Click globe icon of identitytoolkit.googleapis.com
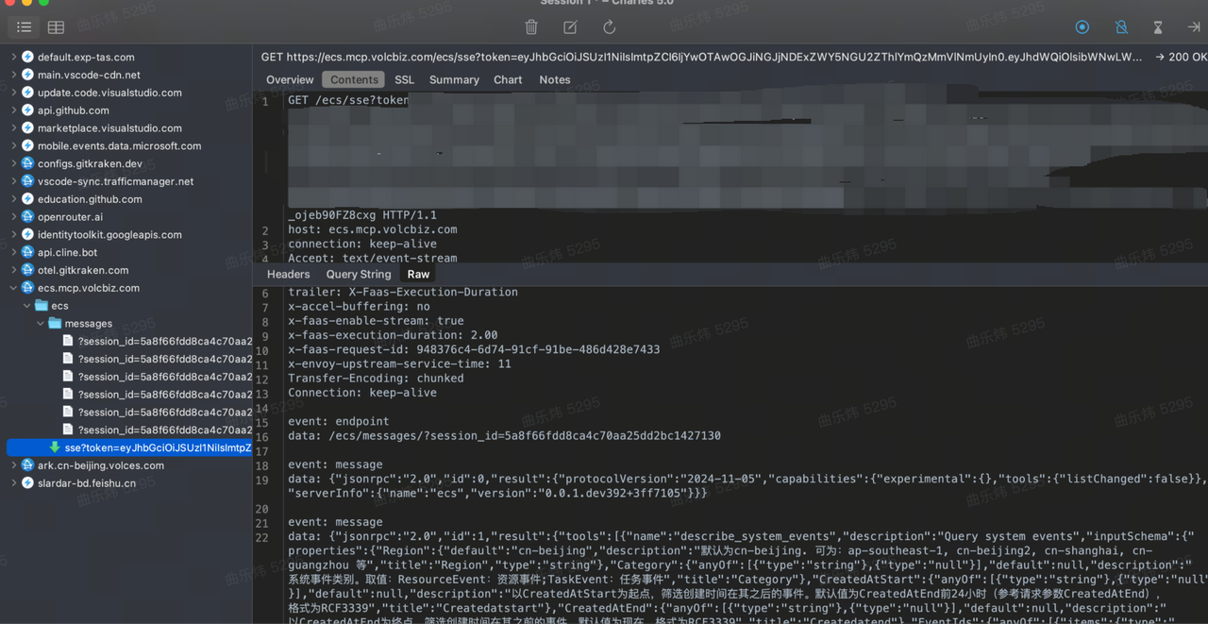1208x624 pixels. 28,235
